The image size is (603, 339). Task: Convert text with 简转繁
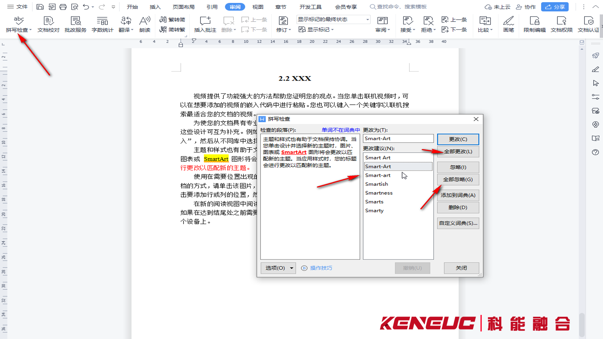172,29
